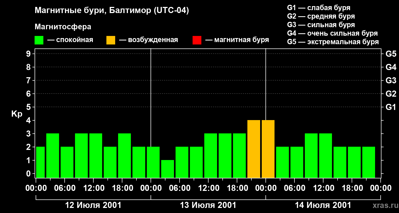Click the narrow first green bar on 12 Июля
This screenshot has height=213, width=399.
[40, 162]
